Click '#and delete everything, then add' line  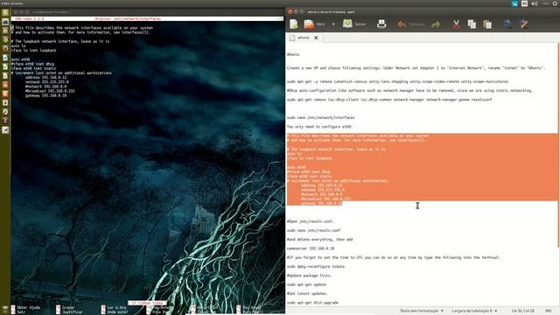point(319,240)
